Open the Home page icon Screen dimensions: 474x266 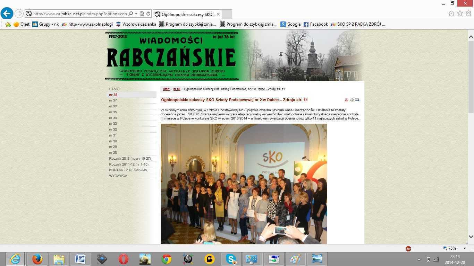tap(451, 14)
